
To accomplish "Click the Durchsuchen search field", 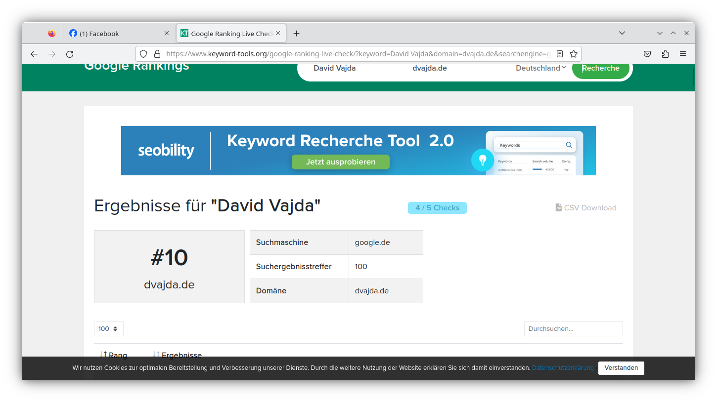I will click(573, 328).
